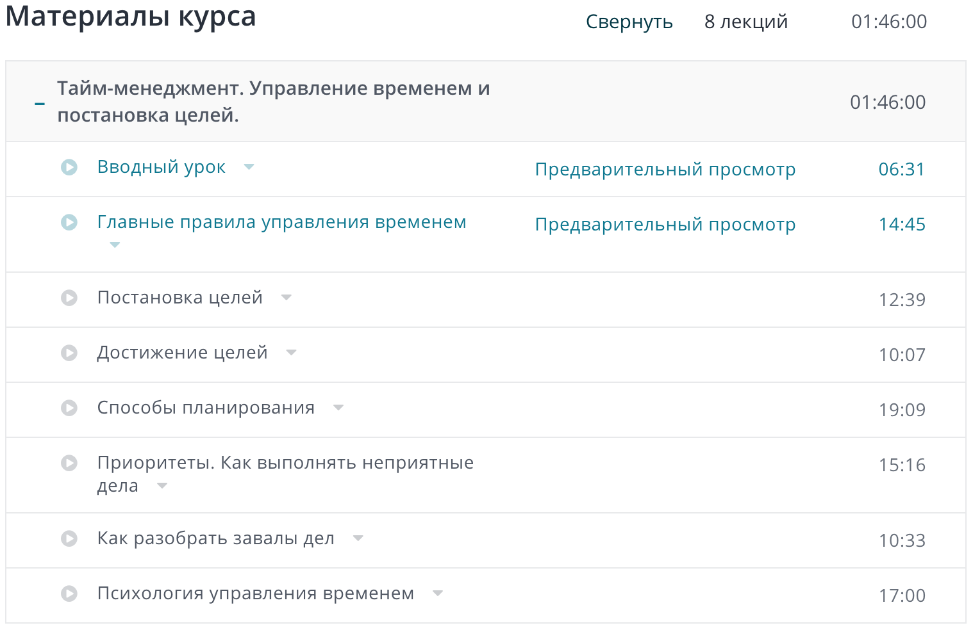Click play icon beside Психология управления временем
Screen dimensions: 973x630
69,594
